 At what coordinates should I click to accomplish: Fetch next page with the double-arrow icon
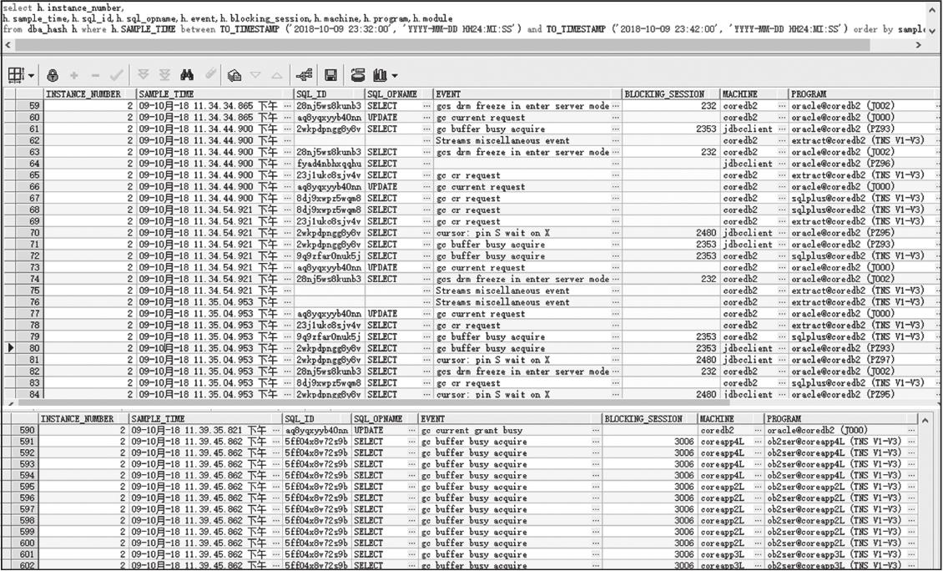click(144, 75)
